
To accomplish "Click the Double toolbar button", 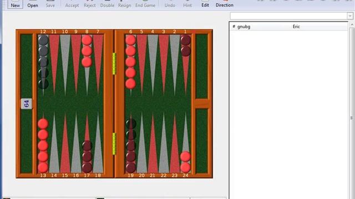I will 107,4.
